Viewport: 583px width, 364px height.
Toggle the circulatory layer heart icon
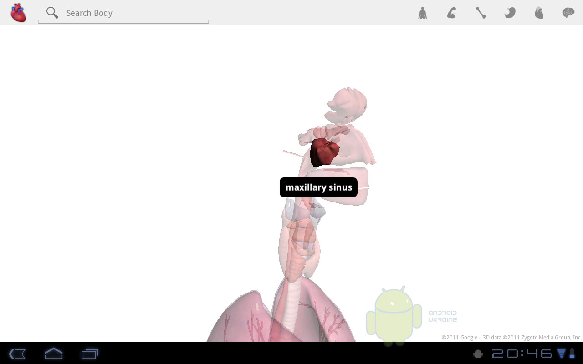click(x=539, y=13)
